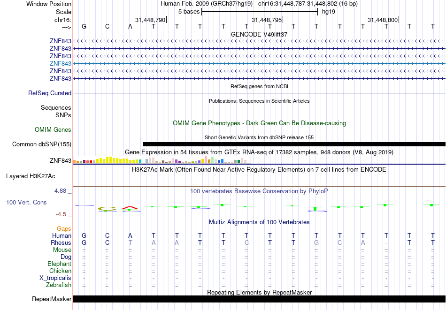Click the ---> strand direction arrow

[67, 27]
